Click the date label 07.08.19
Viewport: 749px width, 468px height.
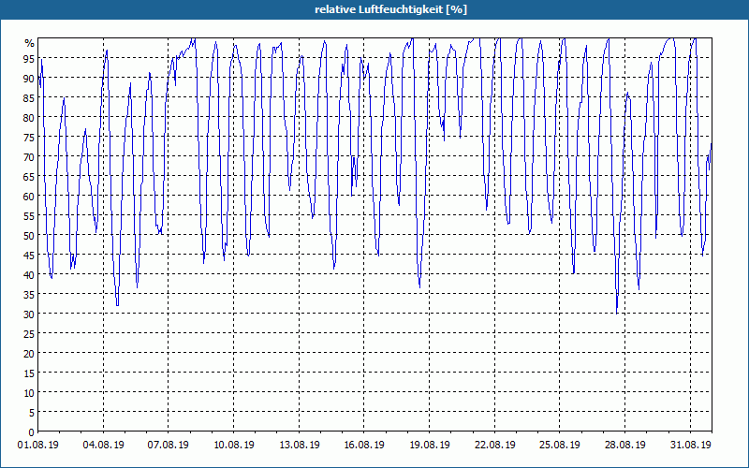click(x=169, y=446)
